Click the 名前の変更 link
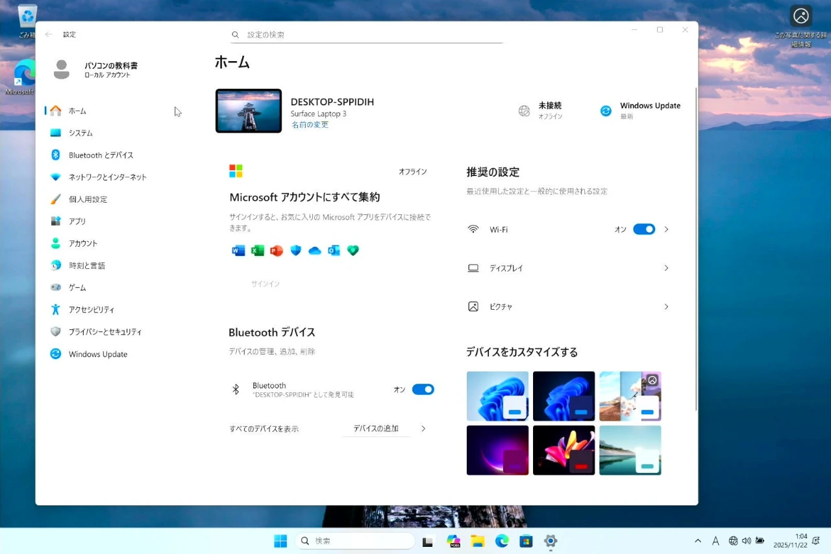Screen dimensions: 831x554 tap(310, 125)
